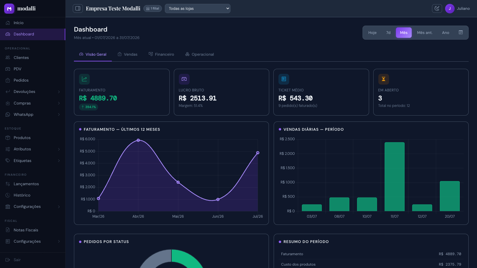
Task: Switch to the Operacional tab
Action: [x=200, y=54]
